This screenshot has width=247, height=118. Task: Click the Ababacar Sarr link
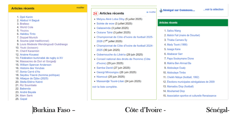[x=175, y=54]
